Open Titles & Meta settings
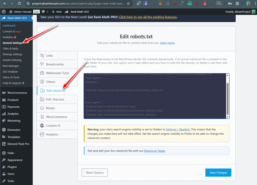257x185 pixels. [10, 49]
